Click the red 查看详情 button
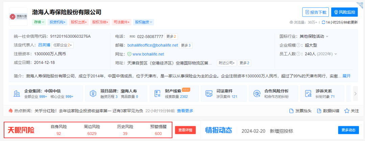This screenshot has width=365, height=141. [x=185, y=130]
